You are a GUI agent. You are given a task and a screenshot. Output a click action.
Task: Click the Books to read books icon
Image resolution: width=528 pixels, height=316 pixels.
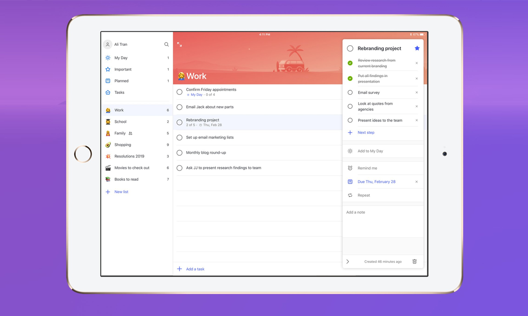108,180
